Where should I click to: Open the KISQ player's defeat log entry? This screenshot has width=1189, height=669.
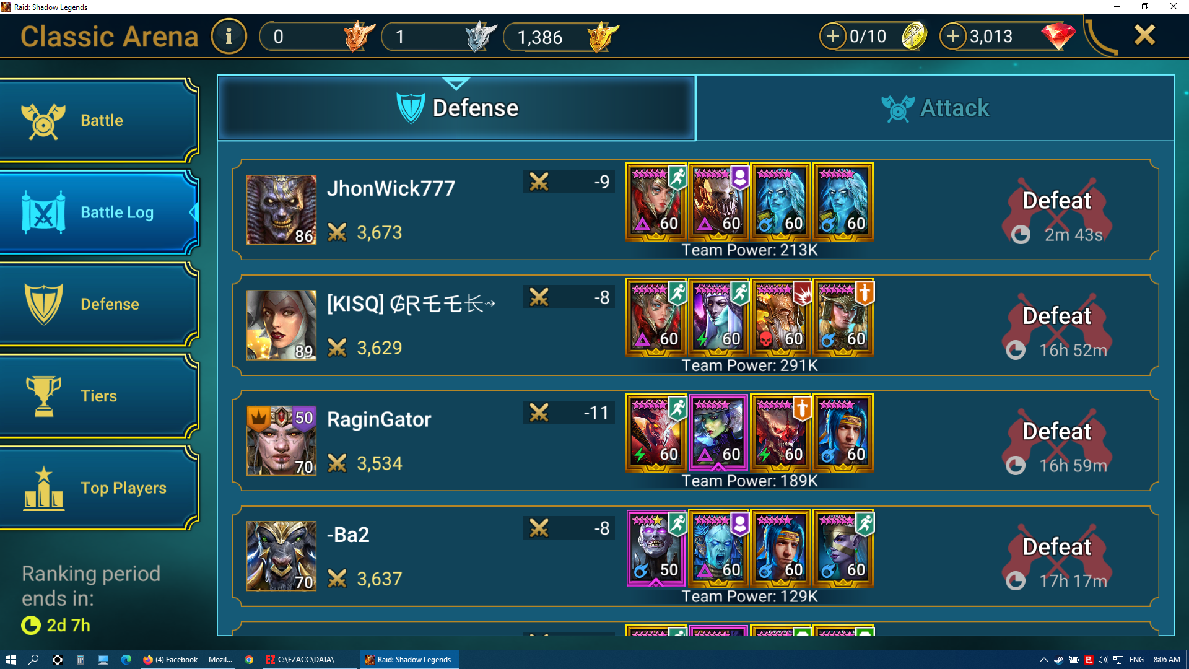tap(695, 325)
